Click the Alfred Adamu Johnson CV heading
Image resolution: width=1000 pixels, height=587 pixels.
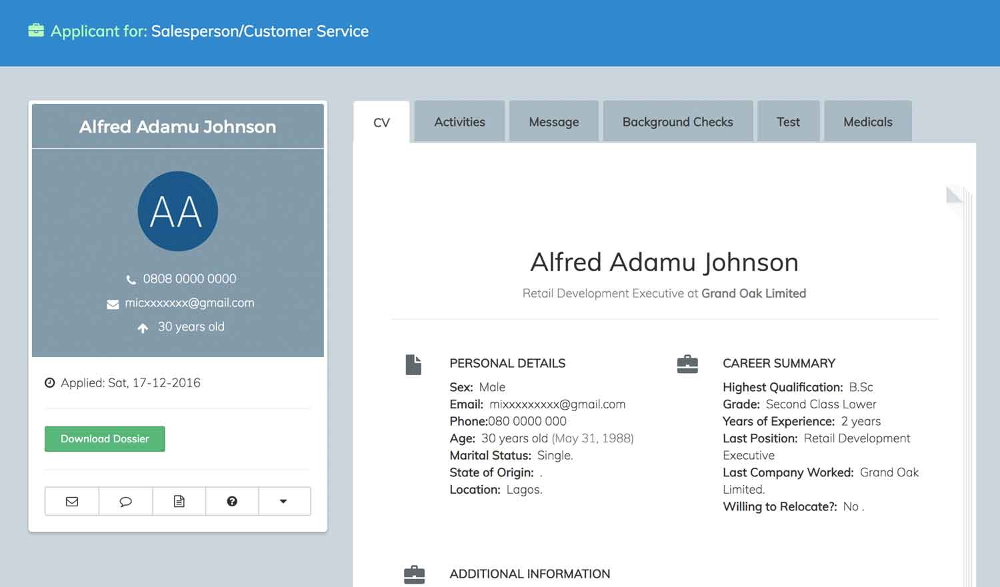(x=664, y=263)
